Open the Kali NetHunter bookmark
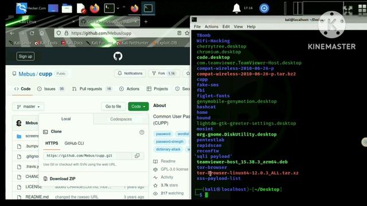The height and width of the screenshot is (206, 367). point(132,43)
